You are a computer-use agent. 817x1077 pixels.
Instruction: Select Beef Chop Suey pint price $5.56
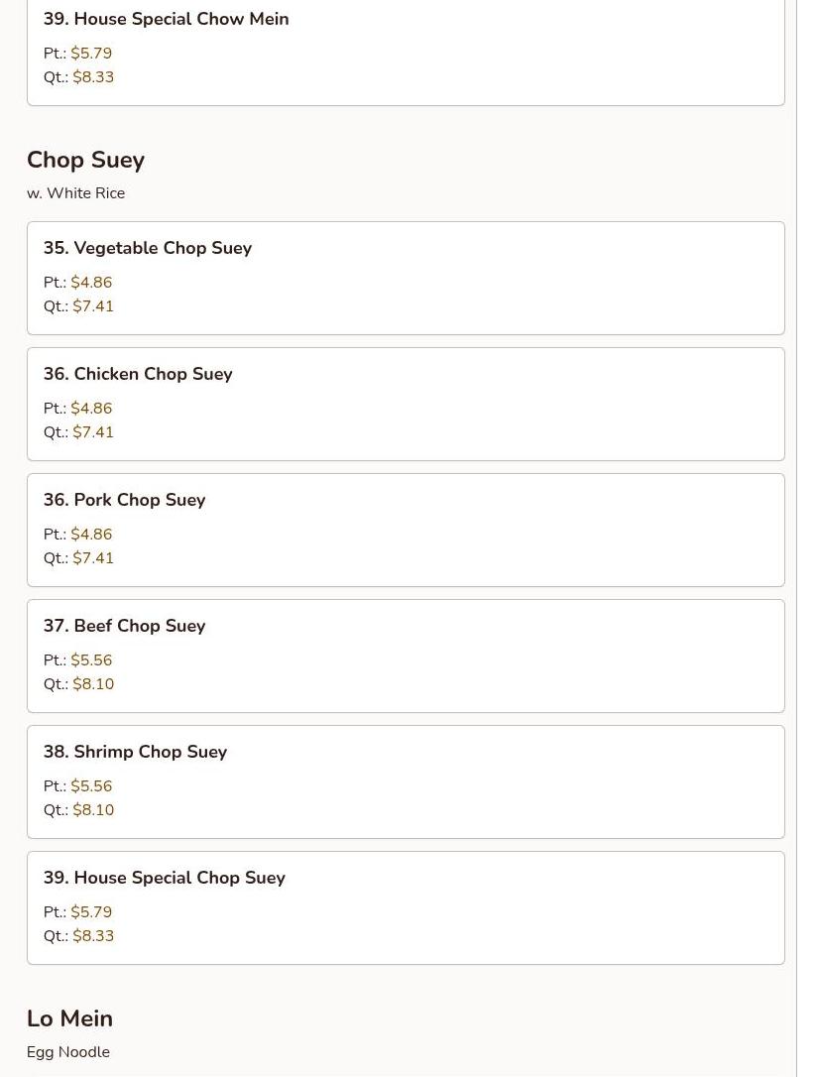91,660
